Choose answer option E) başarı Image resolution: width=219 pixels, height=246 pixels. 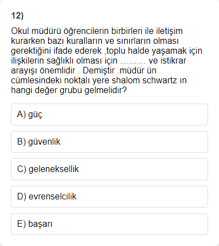(x=109, y=224)
